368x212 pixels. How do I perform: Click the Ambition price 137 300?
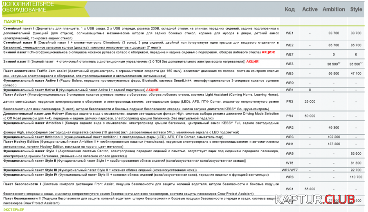click(x=334, y=144)
